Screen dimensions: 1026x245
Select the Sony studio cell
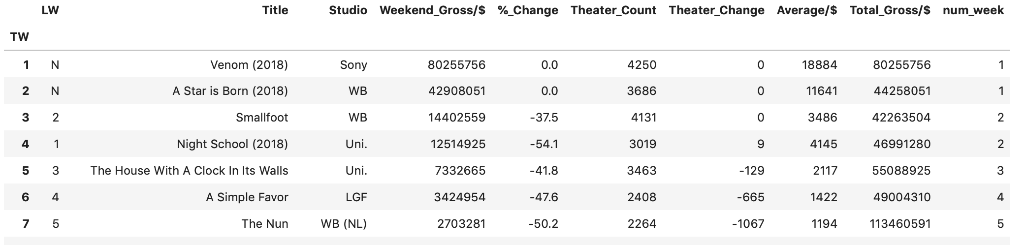[353, 65]
